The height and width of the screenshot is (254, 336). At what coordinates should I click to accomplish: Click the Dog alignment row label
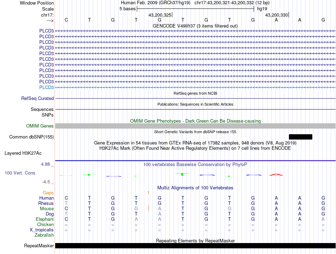click(x=50, y=214)
